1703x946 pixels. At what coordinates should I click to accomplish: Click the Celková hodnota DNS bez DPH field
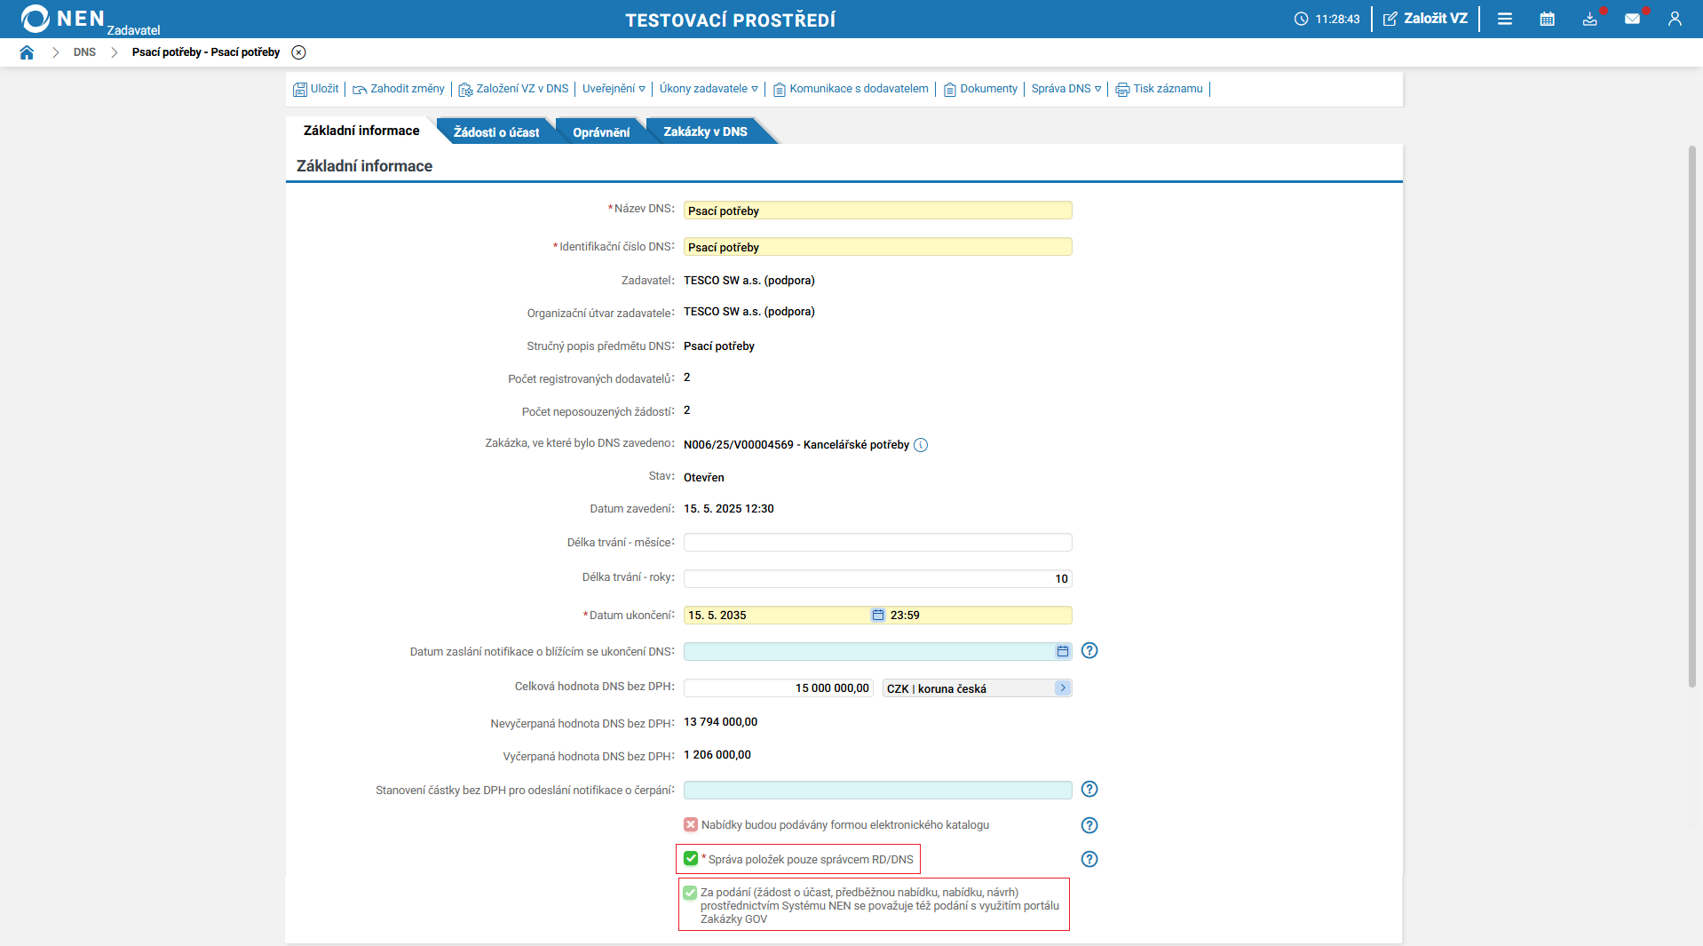(x=779, y=688)
